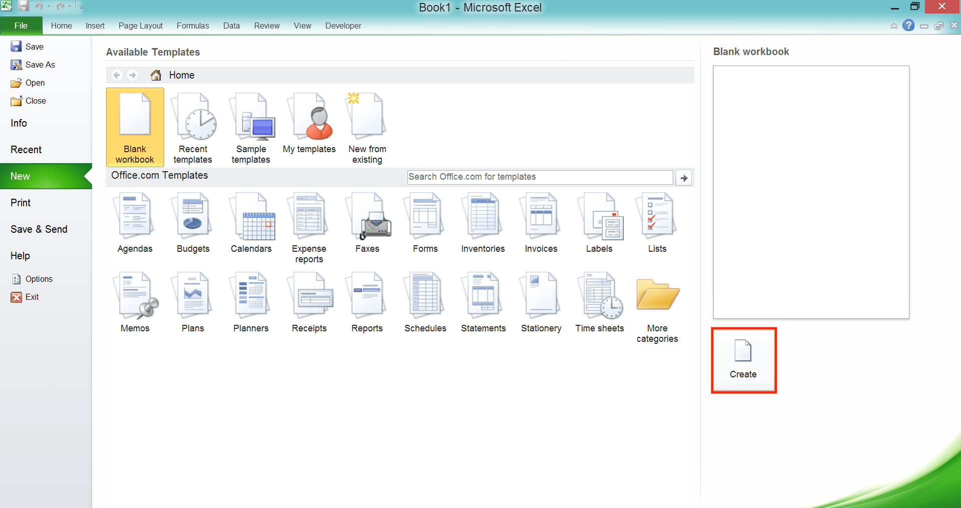Choose New from existing
The image size is (961, 508).
point(367,127)
